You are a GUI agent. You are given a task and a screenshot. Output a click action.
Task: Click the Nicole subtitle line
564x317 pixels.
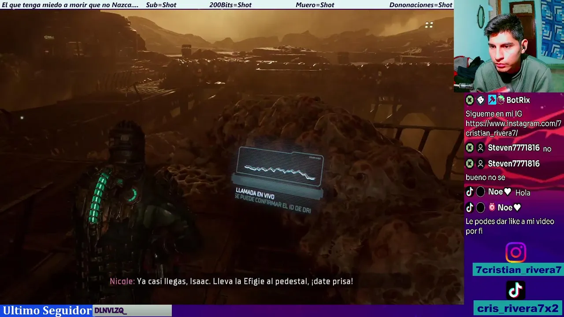pos(231,281)
